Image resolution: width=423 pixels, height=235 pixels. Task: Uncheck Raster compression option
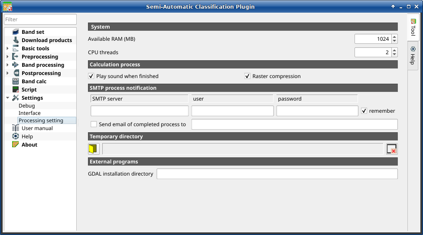[x=247, y=76]
